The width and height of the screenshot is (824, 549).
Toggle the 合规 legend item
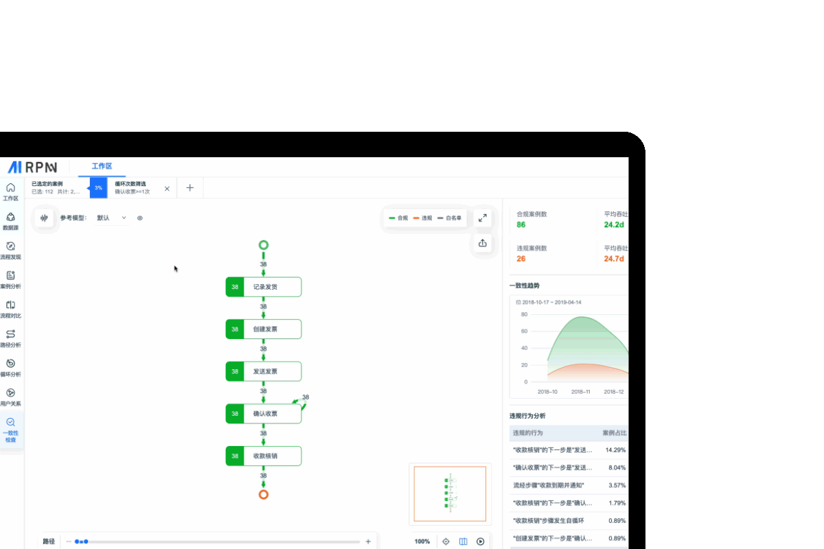click(x=399, y=218)
